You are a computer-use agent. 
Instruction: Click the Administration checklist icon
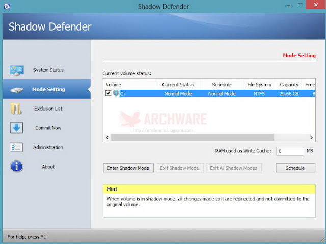16,147
